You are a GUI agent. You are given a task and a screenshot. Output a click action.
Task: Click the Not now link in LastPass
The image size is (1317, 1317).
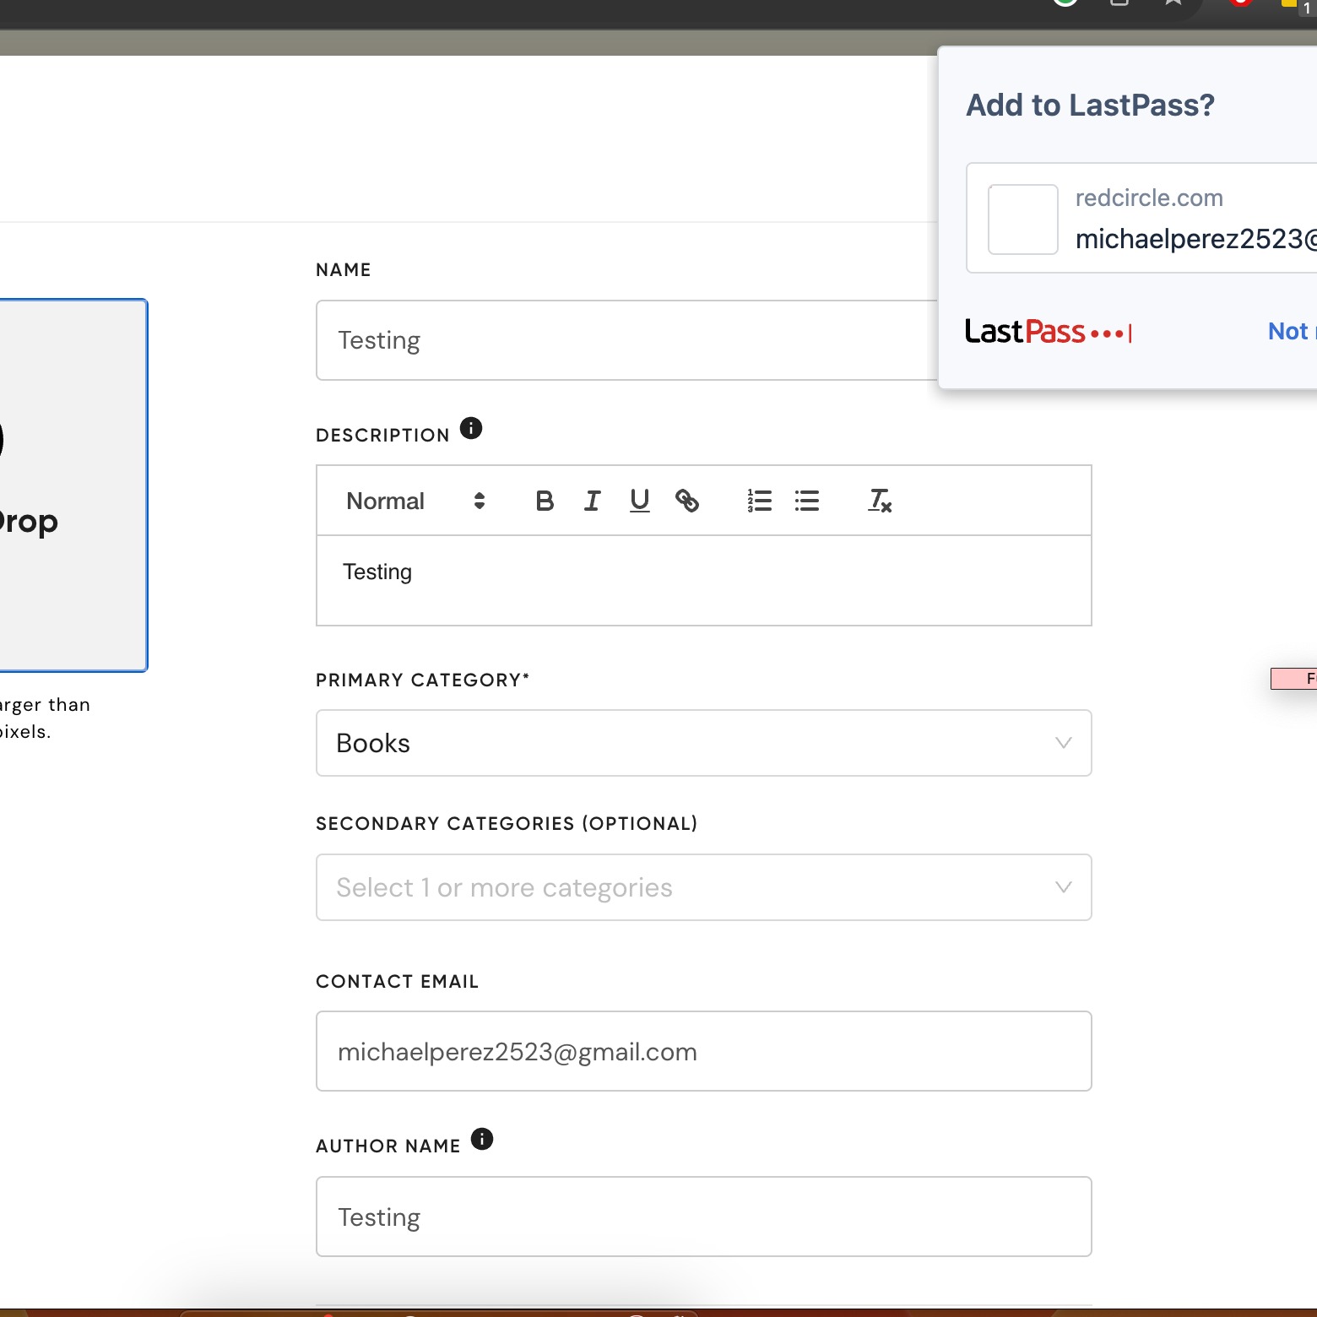[1292, 331]
